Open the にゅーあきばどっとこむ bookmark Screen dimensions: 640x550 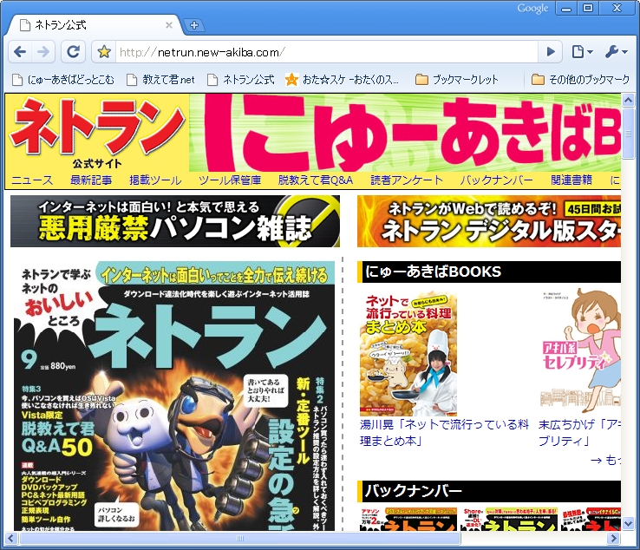(x=63, y=80)
